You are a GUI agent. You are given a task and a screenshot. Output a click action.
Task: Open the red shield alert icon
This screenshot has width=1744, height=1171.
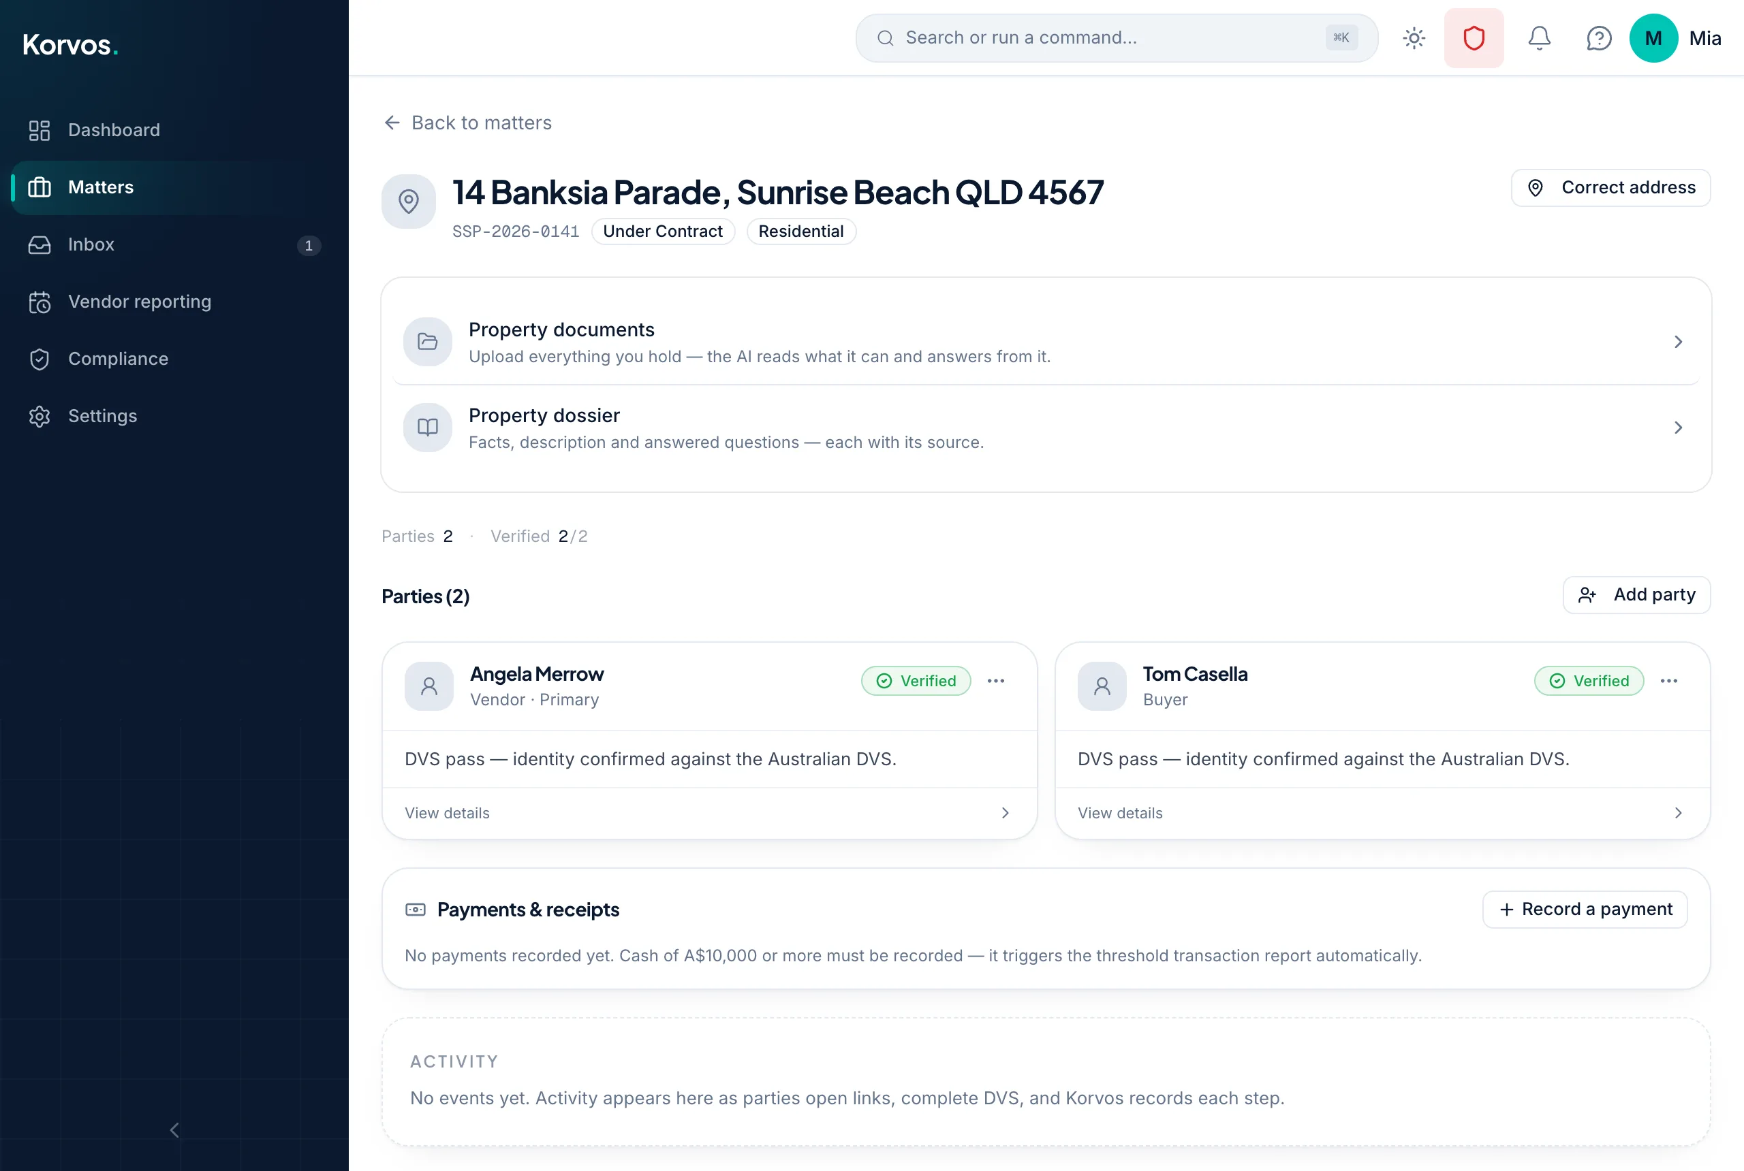(x=1474, y=38)
